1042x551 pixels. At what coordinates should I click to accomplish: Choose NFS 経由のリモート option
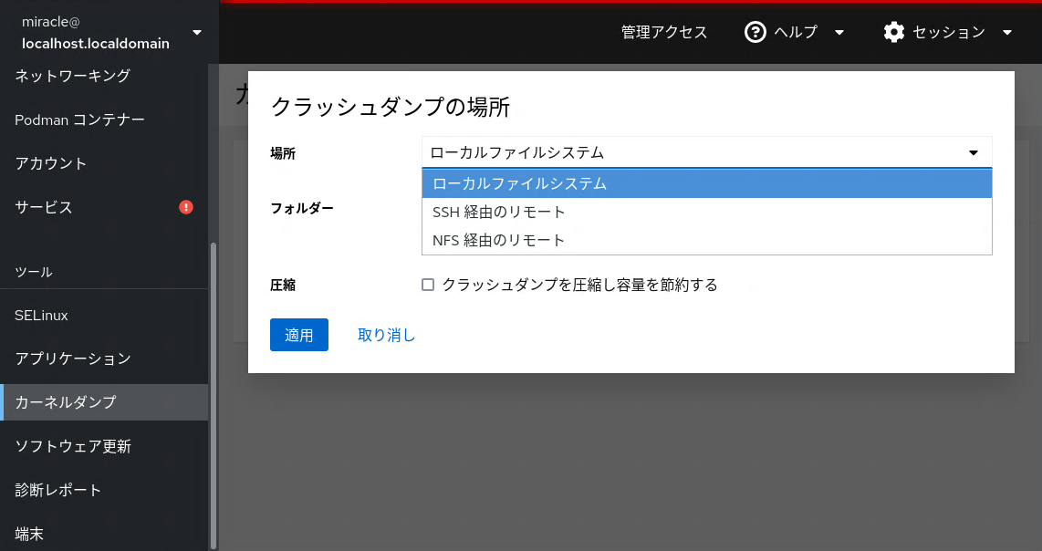pos(706,240)
